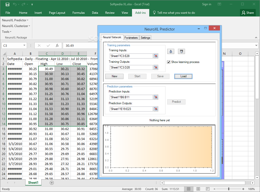Screen dimensions: 260x192
Task: Click the Undo arrow in quick access toolbar
Action: [15, 4]
